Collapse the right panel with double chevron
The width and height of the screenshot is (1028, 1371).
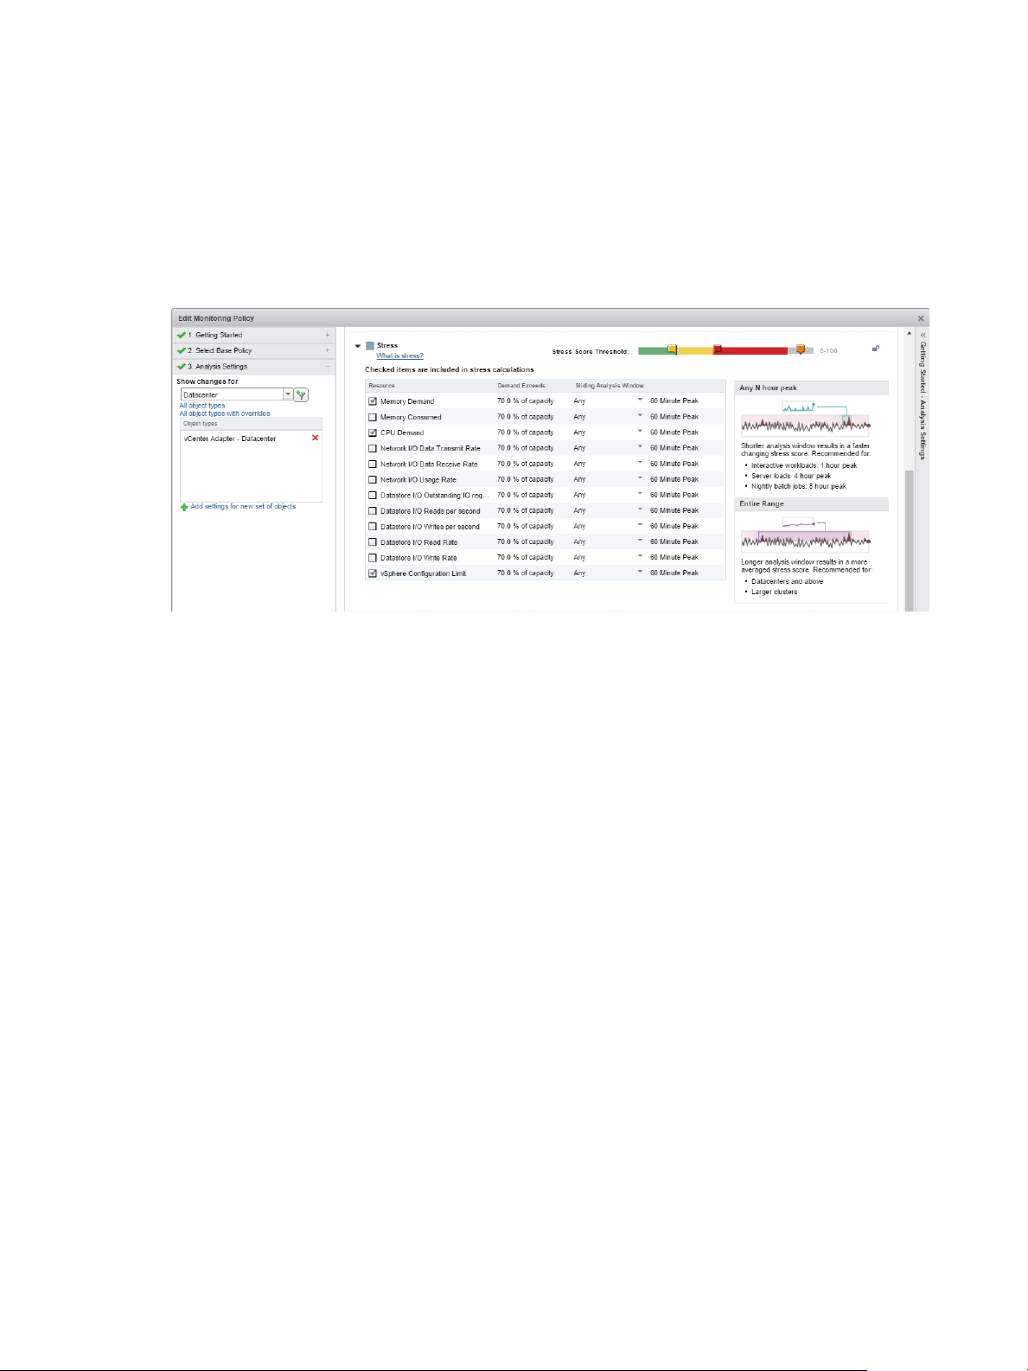click(923, 334)
